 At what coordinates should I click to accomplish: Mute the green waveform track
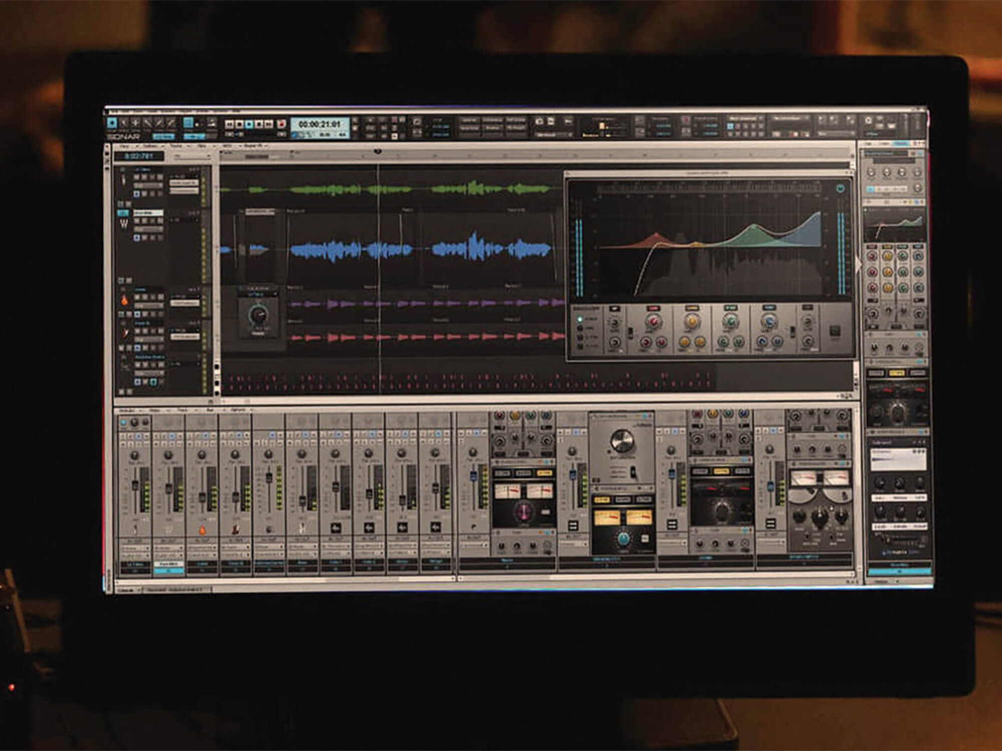pyautogui.click(x=136, y=177)
